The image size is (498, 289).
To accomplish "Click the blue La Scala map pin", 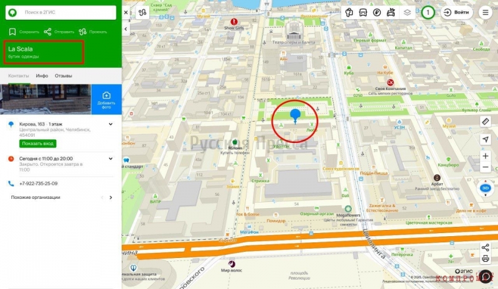I will (295, 116).
